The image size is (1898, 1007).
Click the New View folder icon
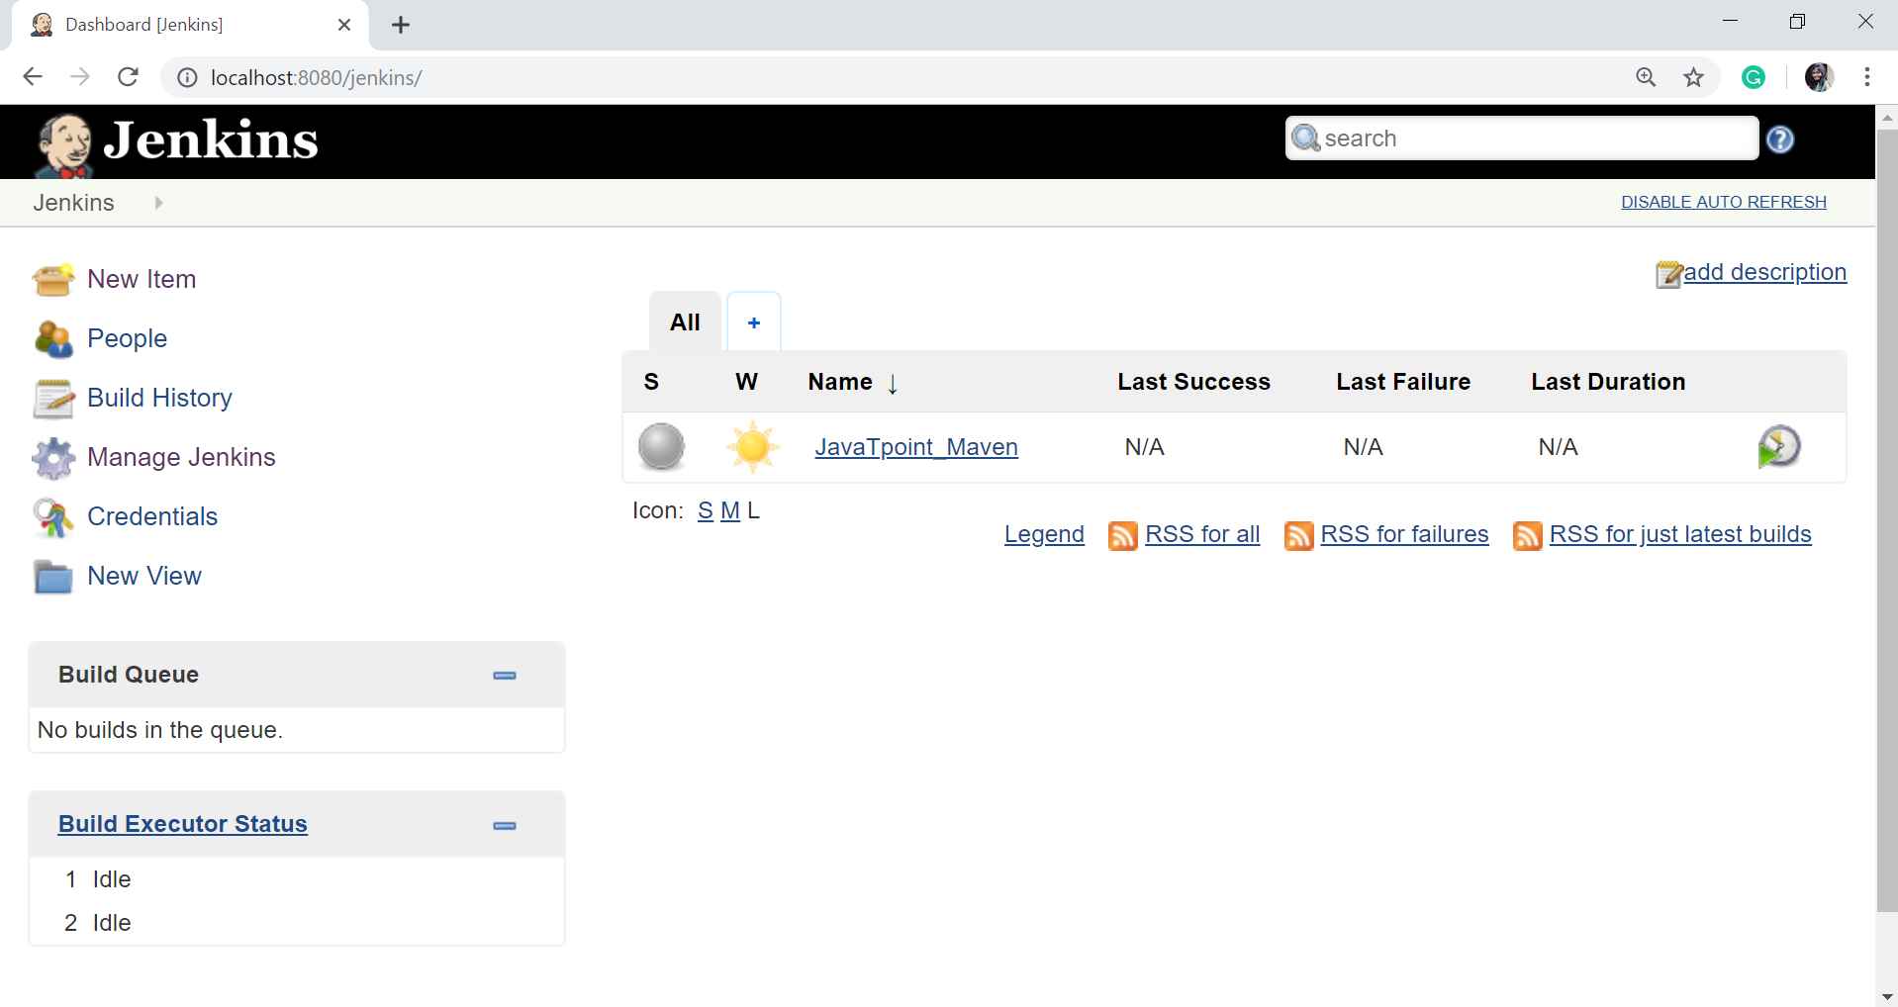[x=53, y=577]
